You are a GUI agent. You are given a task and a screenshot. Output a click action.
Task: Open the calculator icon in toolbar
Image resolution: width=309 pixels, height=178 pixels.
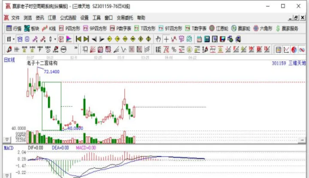[207, 39]
